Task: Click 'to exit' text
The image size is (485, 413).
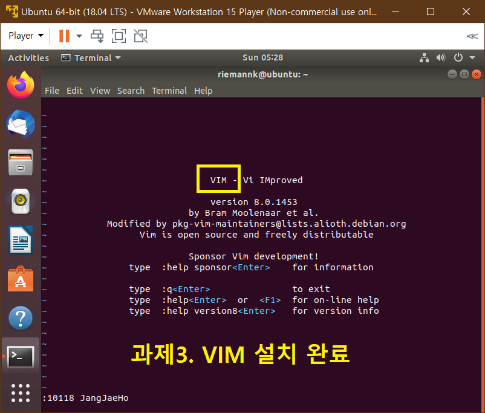Action: tap(311, 289)
